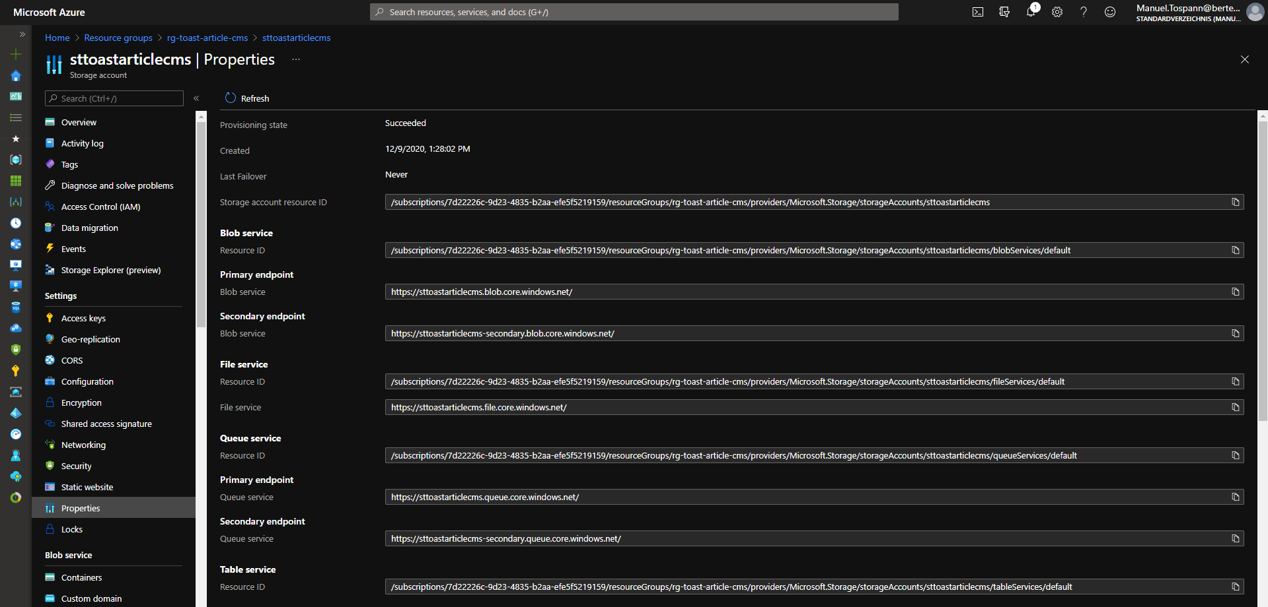Open the Home icon in the left rail
Screen dimensions: 1268x607
click(16, 76)
